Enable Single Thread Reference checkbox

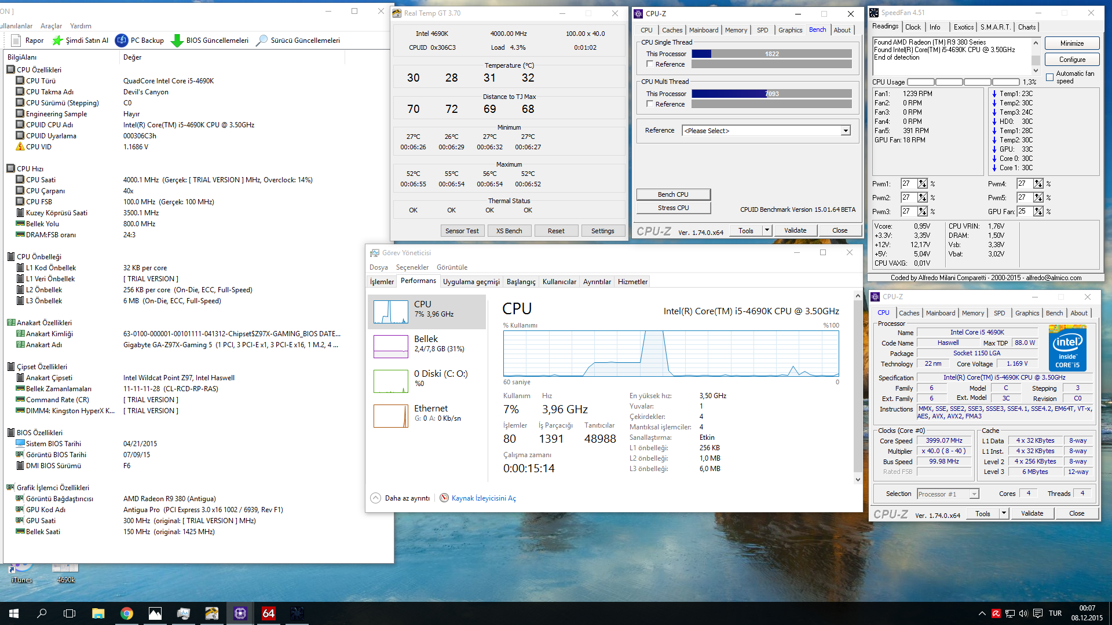pos(650,64)
